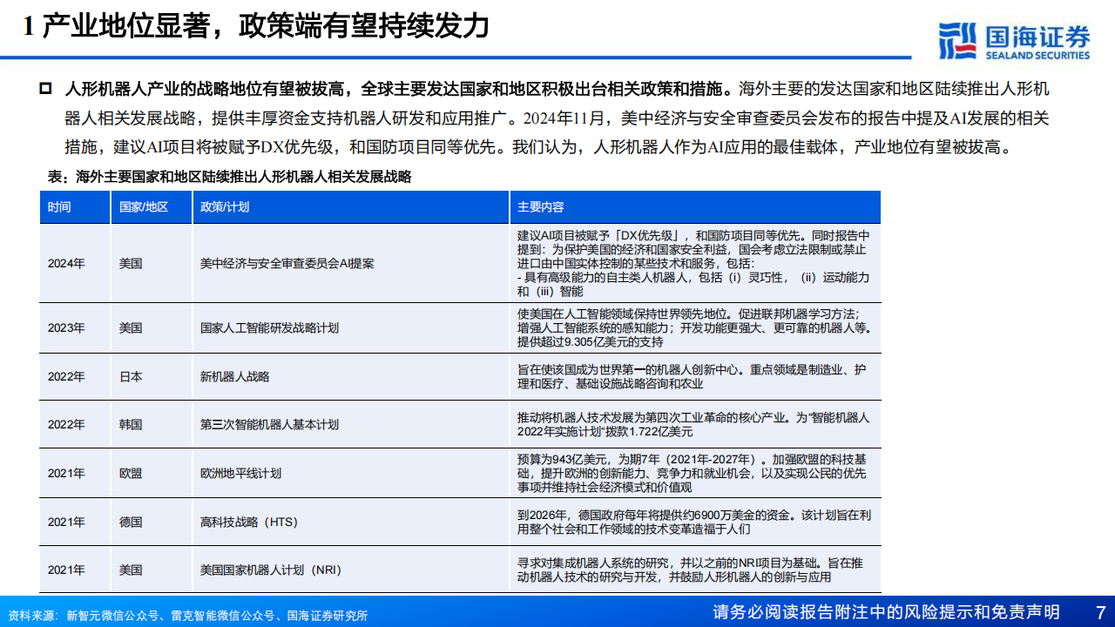1115x627 pixels.
Task: Click content text mentioning '9.305亿美元'
Action: tap(693, 328)
